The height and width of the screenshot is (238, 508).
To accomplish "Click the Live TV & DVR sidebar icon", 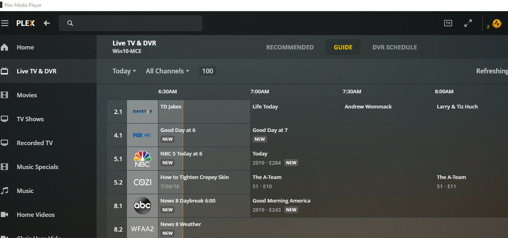I will [4, 71].
